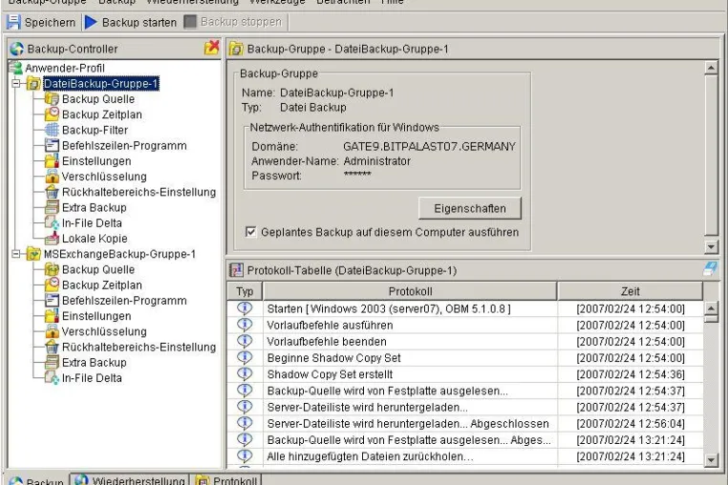Viewport: 728px width, 485px height.
Task: Click the Zeit column header
Action: tap(630, 291)
